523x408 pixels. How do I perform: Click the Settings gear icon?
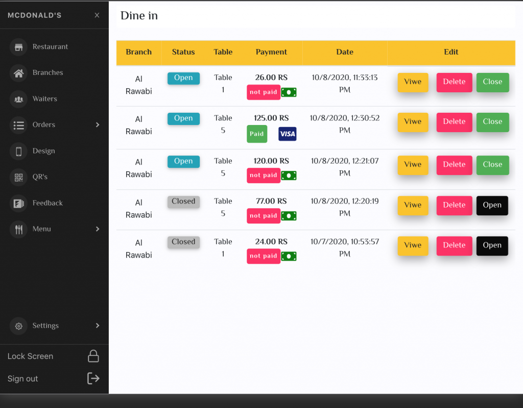coord(19,326)
